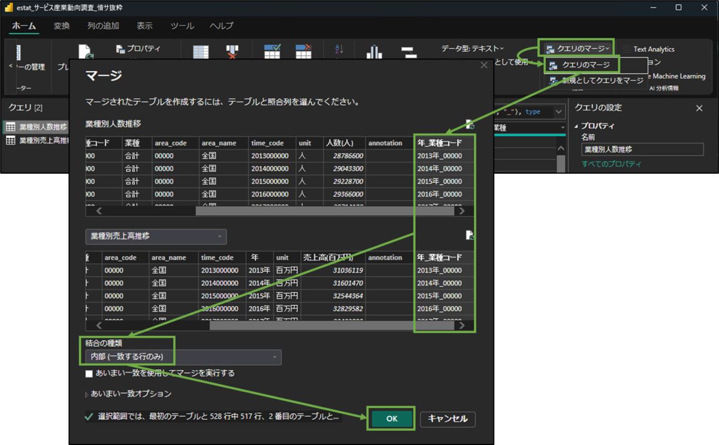This screenshot has width=719, height=445.
Task: Click the 名前 input field with 業種別人数推移
Action: click(x=642, y=149)
